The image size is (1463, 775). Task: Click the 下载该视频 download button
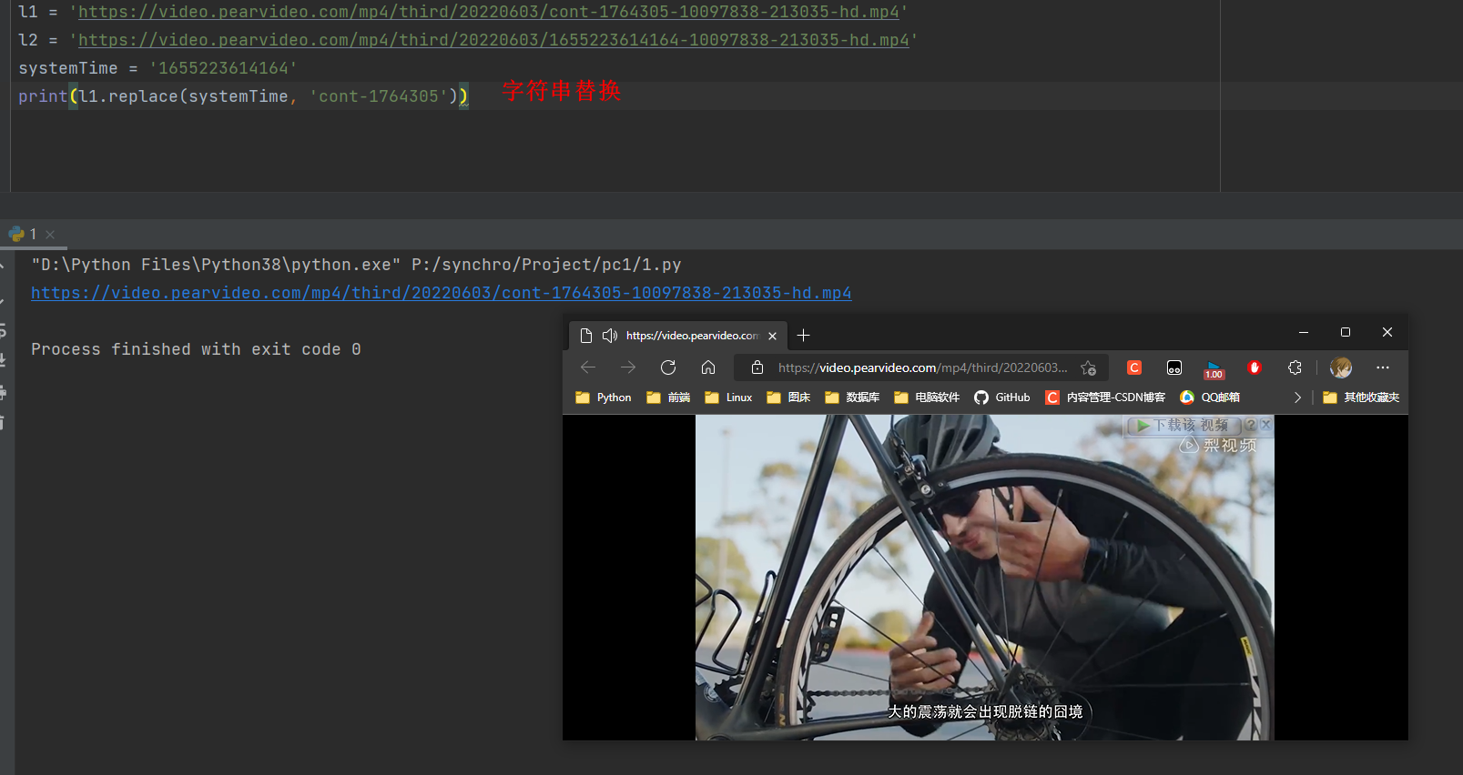coord(1184,425)
